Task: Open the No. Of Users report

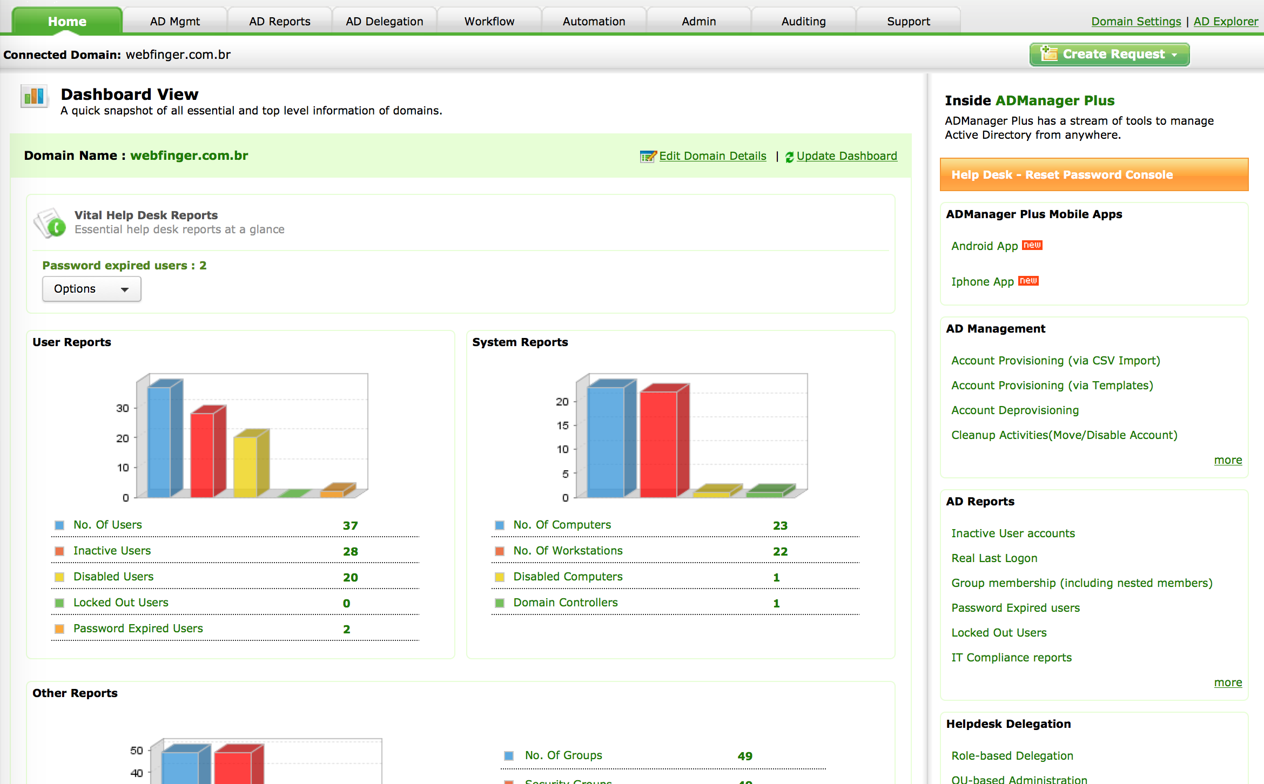Action: pyautogui.click(x=107, y=525)
